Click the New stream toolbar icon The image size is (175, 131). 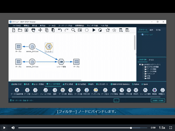pyautogui.click(x=14, y=30)
